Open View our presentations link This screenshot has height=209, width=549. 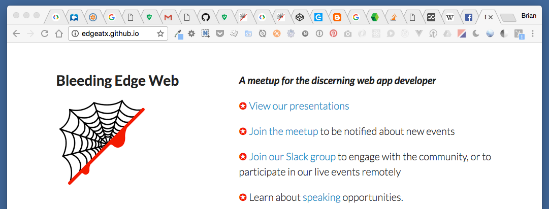click(x=299, y=106)
